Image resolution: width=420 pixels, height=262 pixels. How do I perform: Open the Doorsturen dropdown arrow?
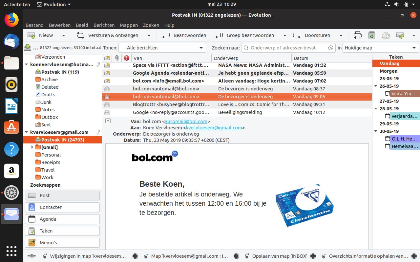[341, 35]
